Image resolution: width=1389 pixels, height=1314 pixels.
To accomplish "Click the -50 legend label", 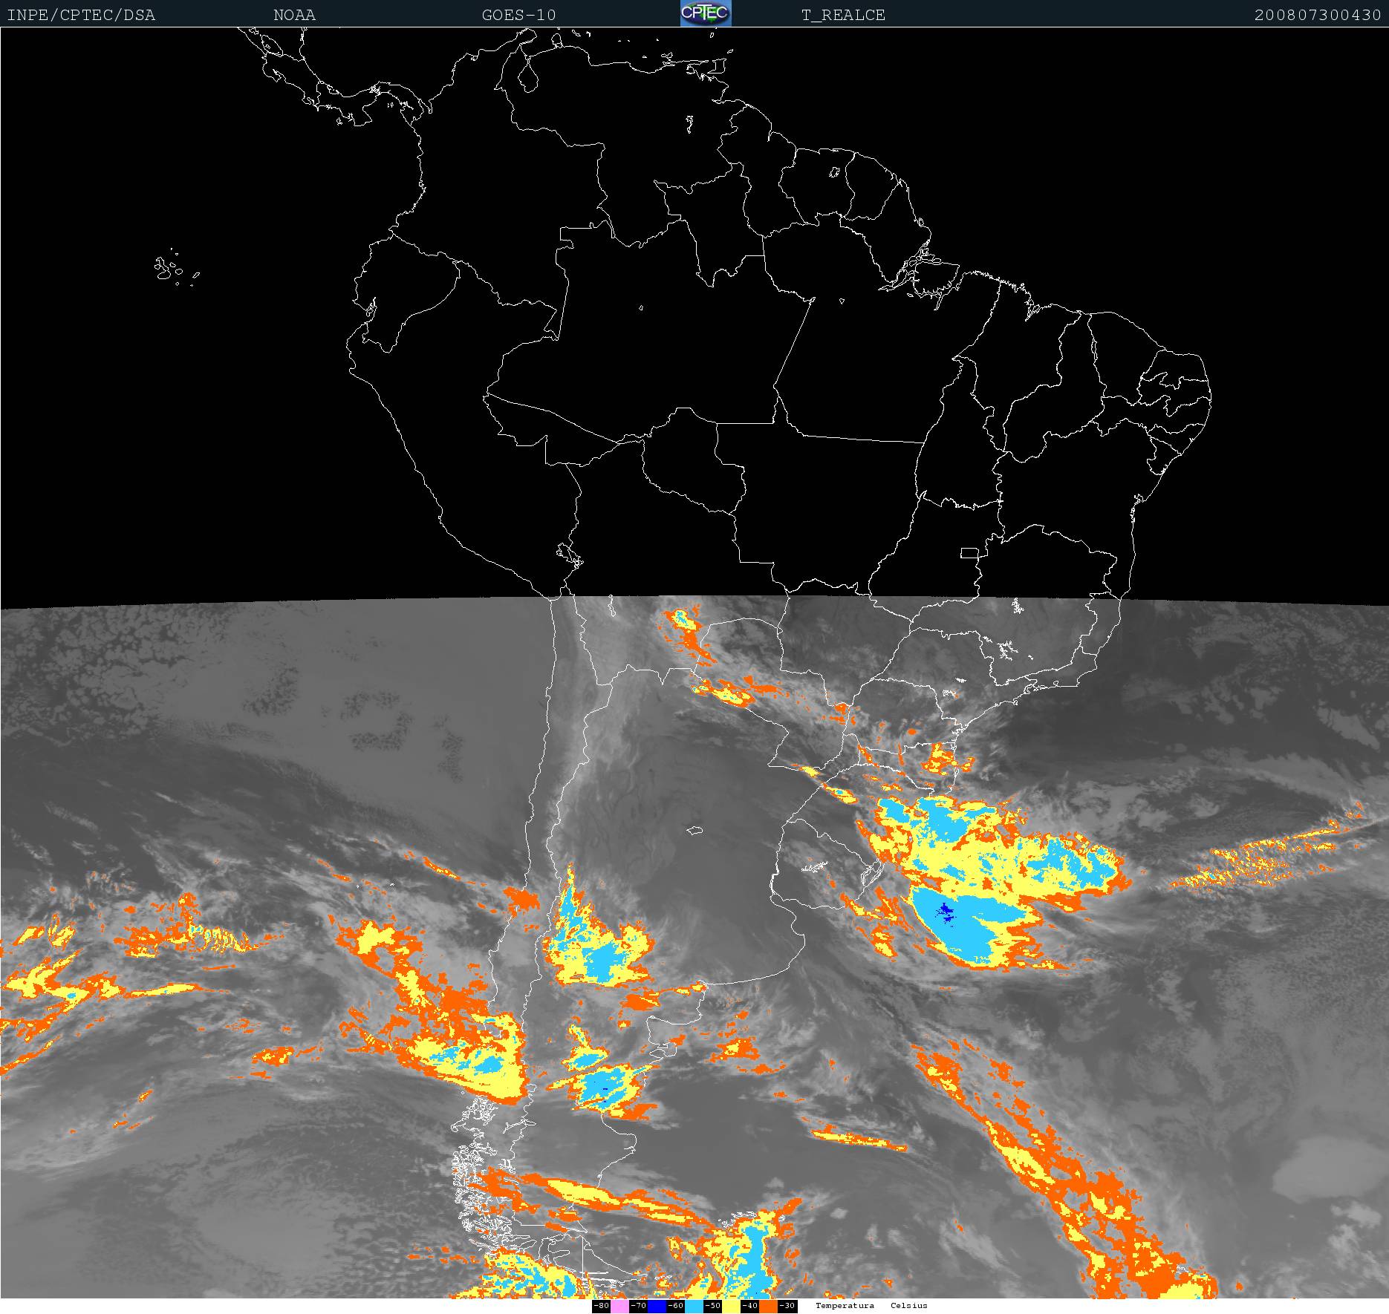I will click(x=712, y=1306).
